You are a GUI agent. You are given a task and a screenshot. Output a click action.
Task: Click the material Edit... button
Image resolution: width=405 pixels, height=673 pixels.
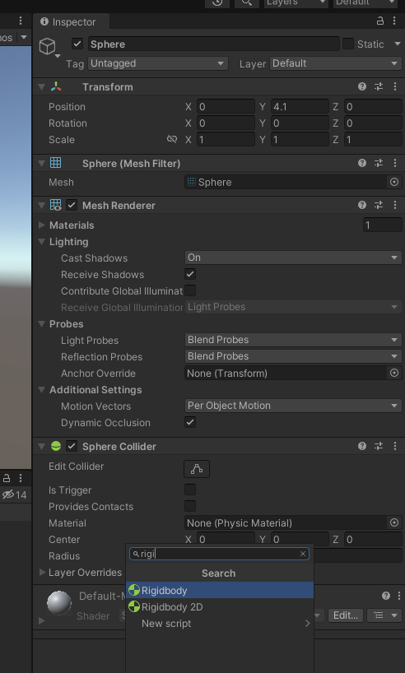(x=346, y=615)
